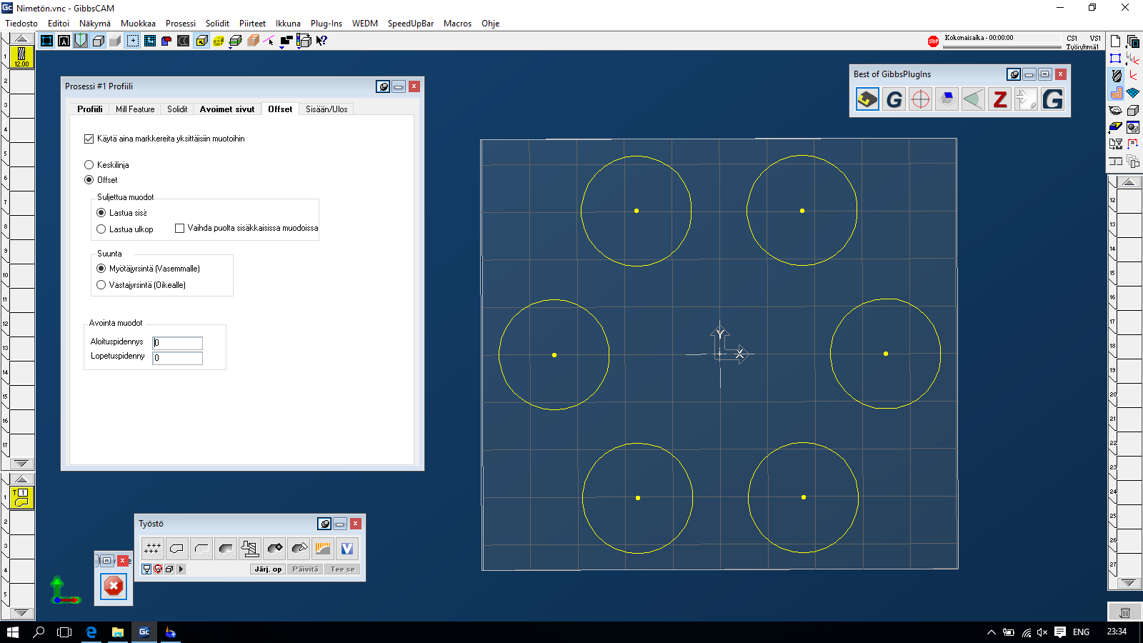The height and width of the screenshot is (643, 1143).
Task: Click the blank document icon in right toolbar
Action: pos(1116,41)
